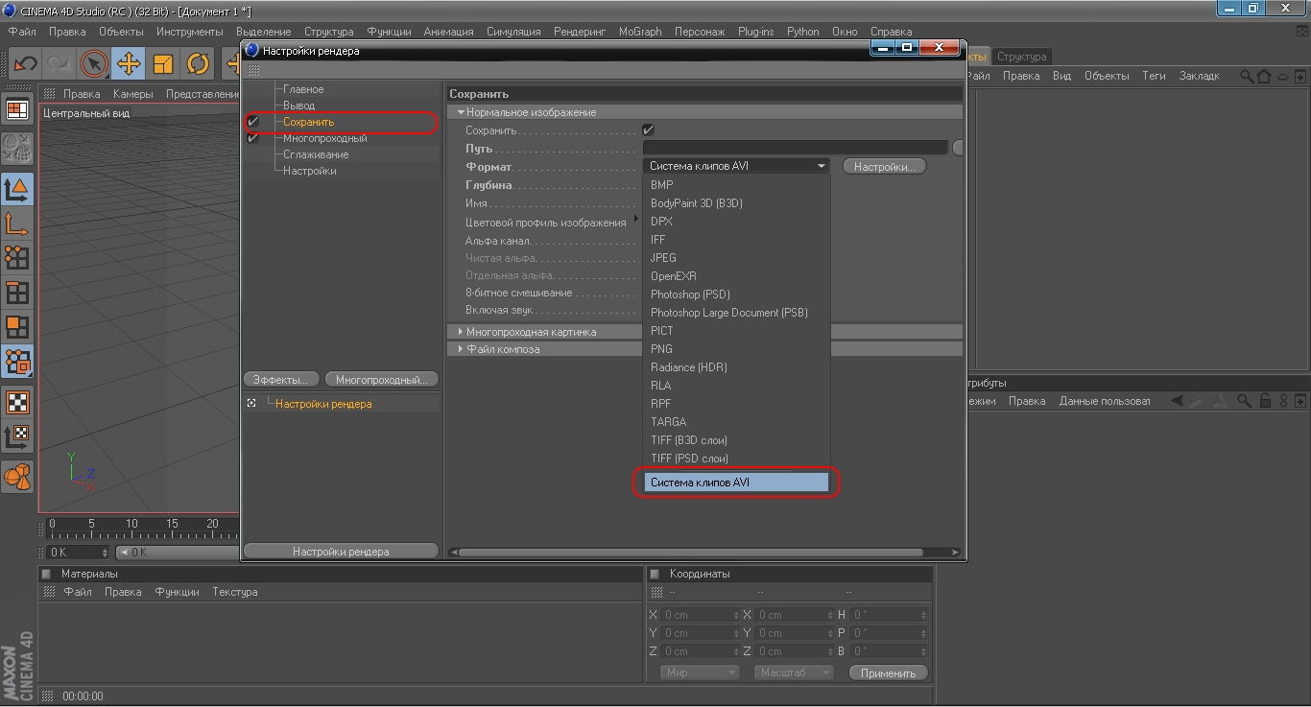The image size is (1311, 707).
Task: Switch to Edges mode icon
Action: [17, 292]
